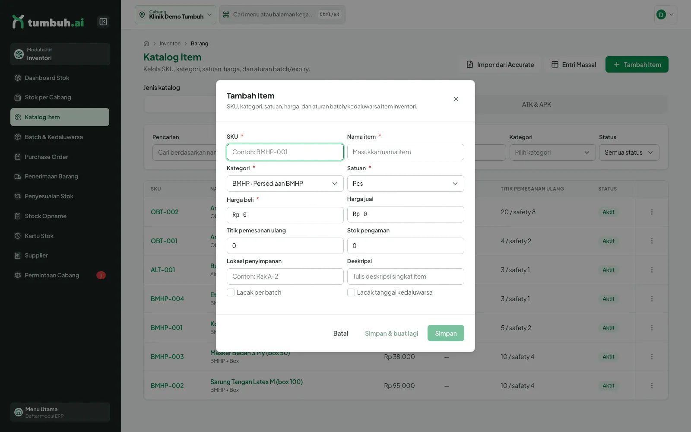Click the Simpan button
691x432 pixels.
(x=446, y=333)
